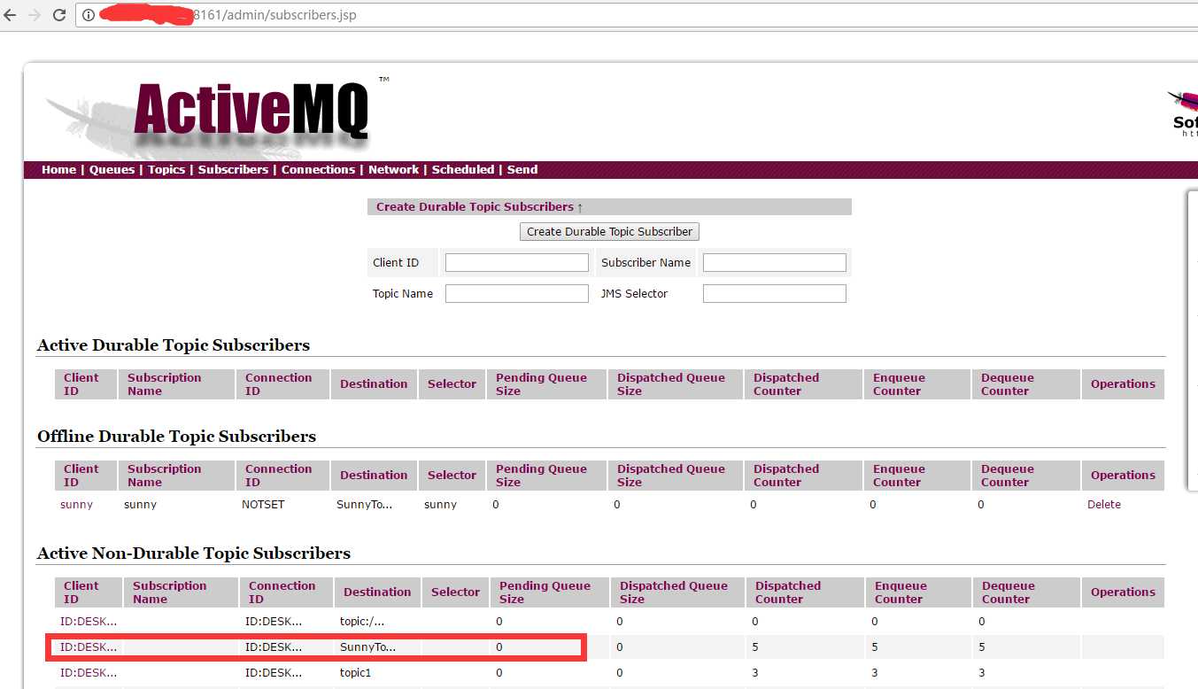Open the Network menu item
Image resolution: width=1198 pixels, height=689 pixels.
[x=393, y=170]
